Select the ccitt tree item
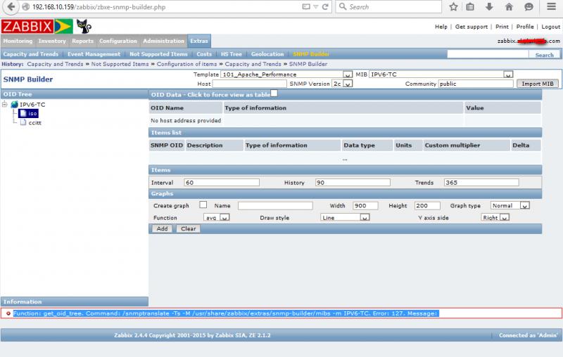This screenshot has width=563, height=357. (x=34, y=122)
